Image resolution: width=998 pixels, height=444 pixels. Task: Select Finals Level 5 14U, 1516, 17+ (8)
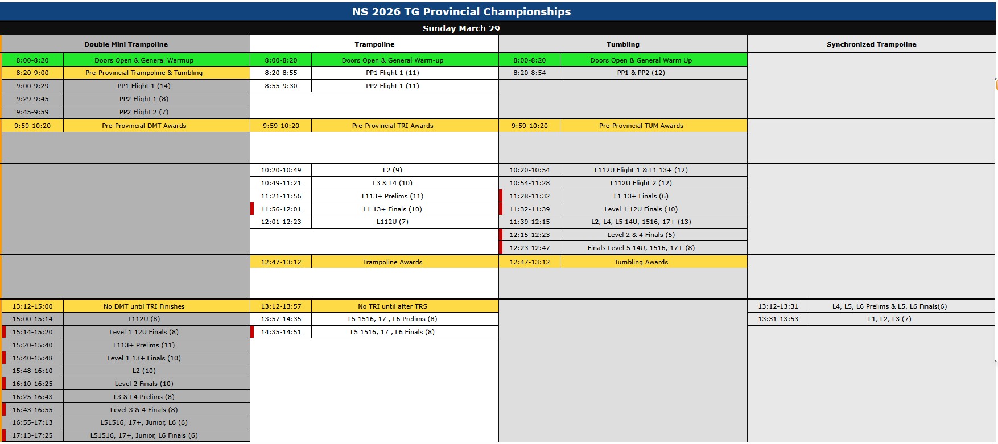[641, 248]
